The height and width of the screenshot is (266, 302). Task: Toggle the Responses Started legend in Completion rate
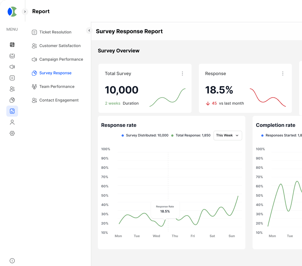[281, 136]
